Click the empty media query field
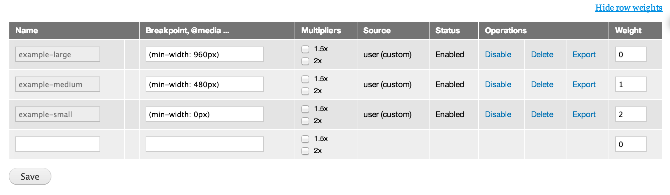 (x=204, y=144)
